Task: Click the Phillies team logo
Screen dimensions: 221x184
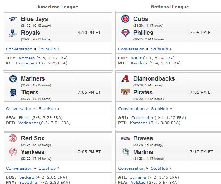Action: (x=125, y=33)
